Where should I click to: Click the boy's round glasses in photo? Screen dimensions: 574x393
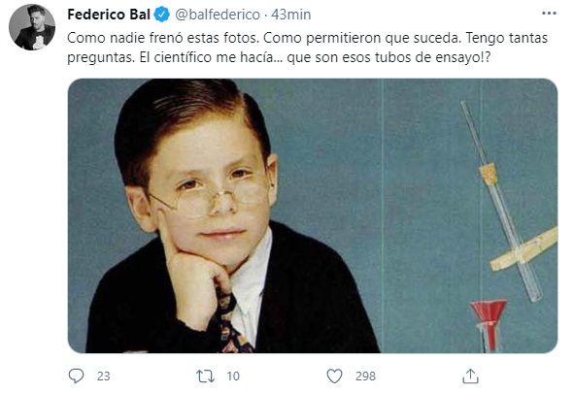[x=211, y=197]
